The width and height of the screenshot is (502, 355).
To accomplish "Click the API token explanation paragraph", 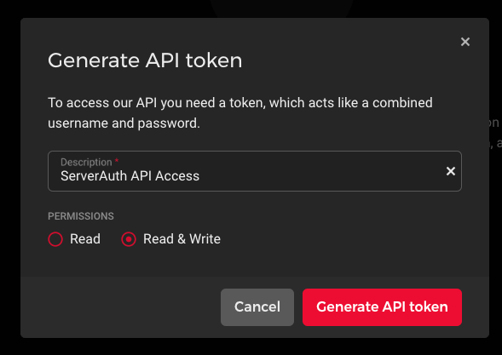I will pyautogui.click(x=240, y=113).
